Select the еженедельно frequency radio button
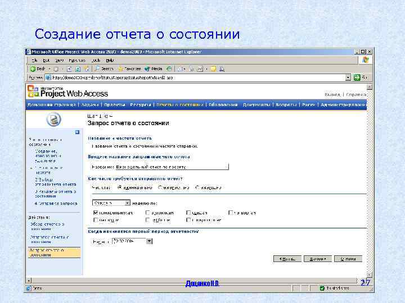405x303 pixels. coord(120,187)
